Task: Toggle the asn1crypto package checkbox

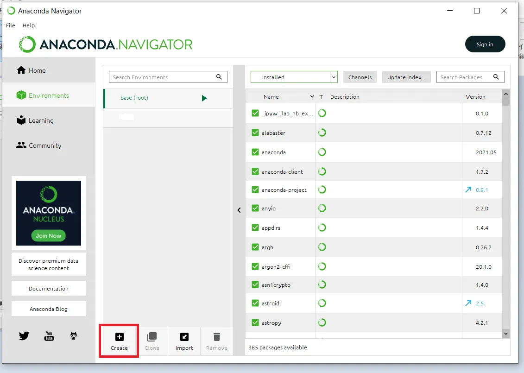Action: pos(255,285)
